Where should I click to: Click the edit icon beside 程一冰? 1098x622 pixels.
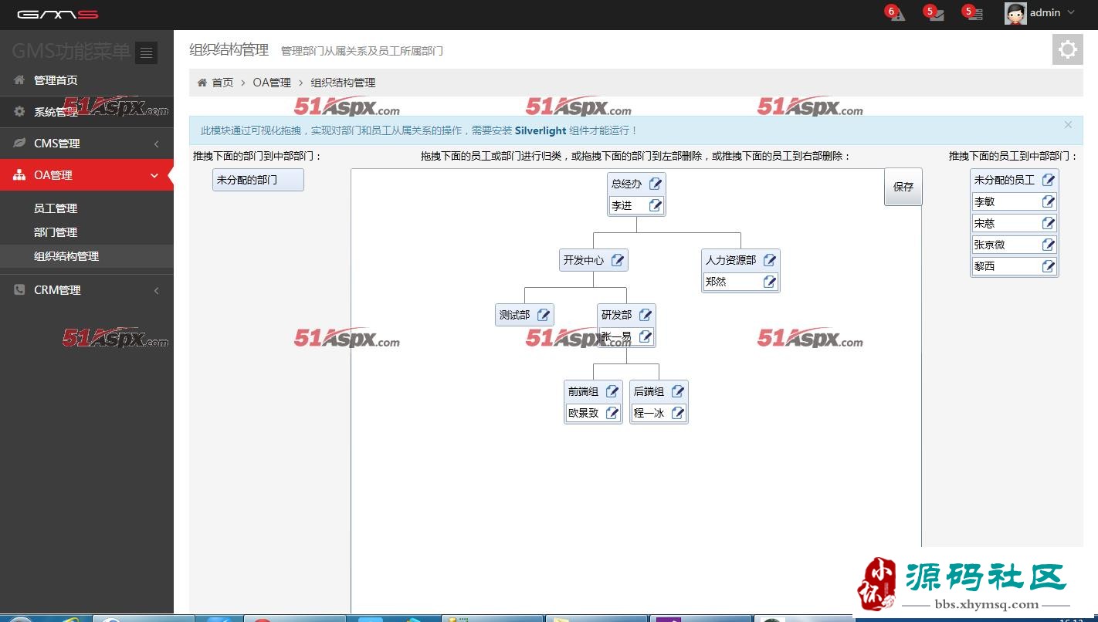(x=678, y=413)
